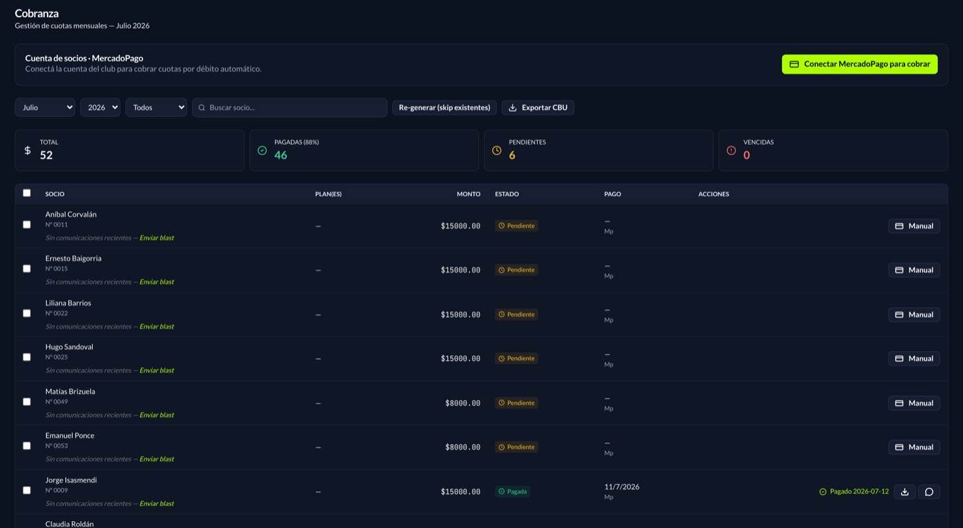The width and height of the screenshot is (963, 528).
Task: Click the $8000.00 amount for Emanuel Ponce
Action: pyautogui.click(x=463, y=447)
